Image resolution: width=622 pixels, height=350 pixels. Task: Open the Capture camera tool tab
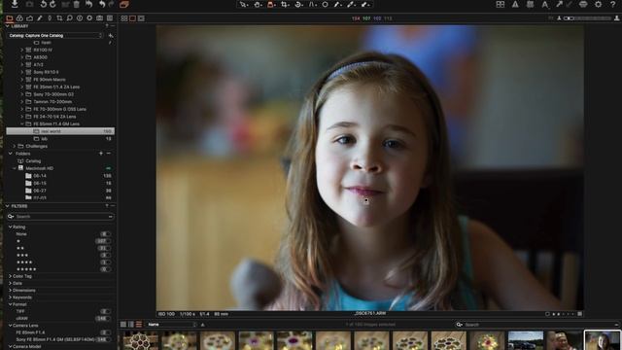[99, 18]
